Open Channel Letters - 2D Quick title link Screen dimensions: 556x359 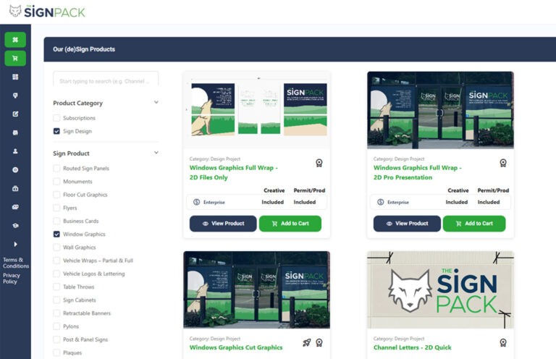(x=413, y=347)
